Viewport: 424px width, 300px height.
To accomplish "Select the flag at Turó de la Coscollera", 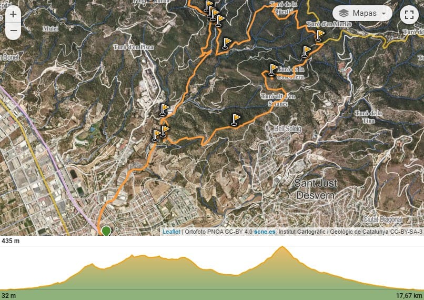I will (273, 70).
